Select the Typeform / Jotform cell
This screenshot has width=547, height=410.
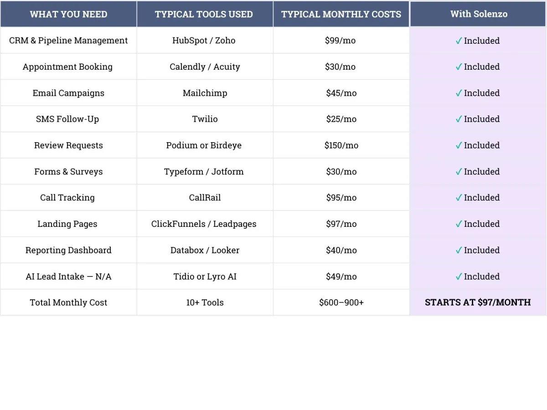click(205, 172)
